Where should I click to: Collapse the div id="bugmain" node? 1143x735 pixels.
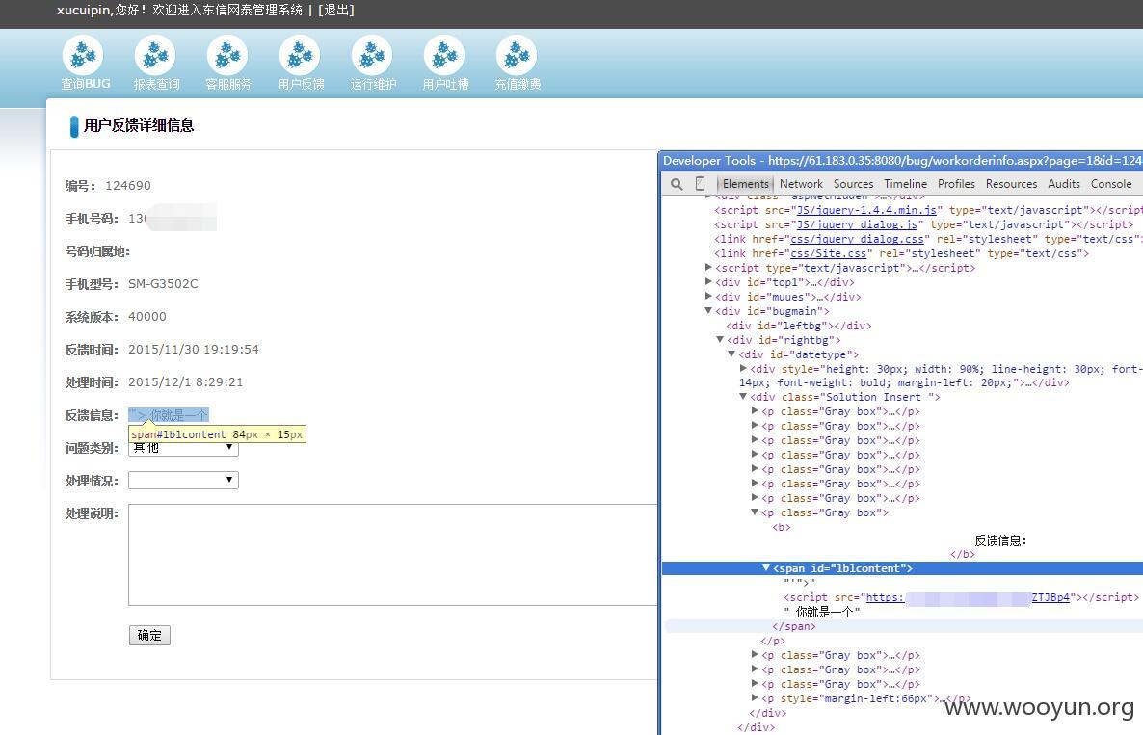(707, 311)
